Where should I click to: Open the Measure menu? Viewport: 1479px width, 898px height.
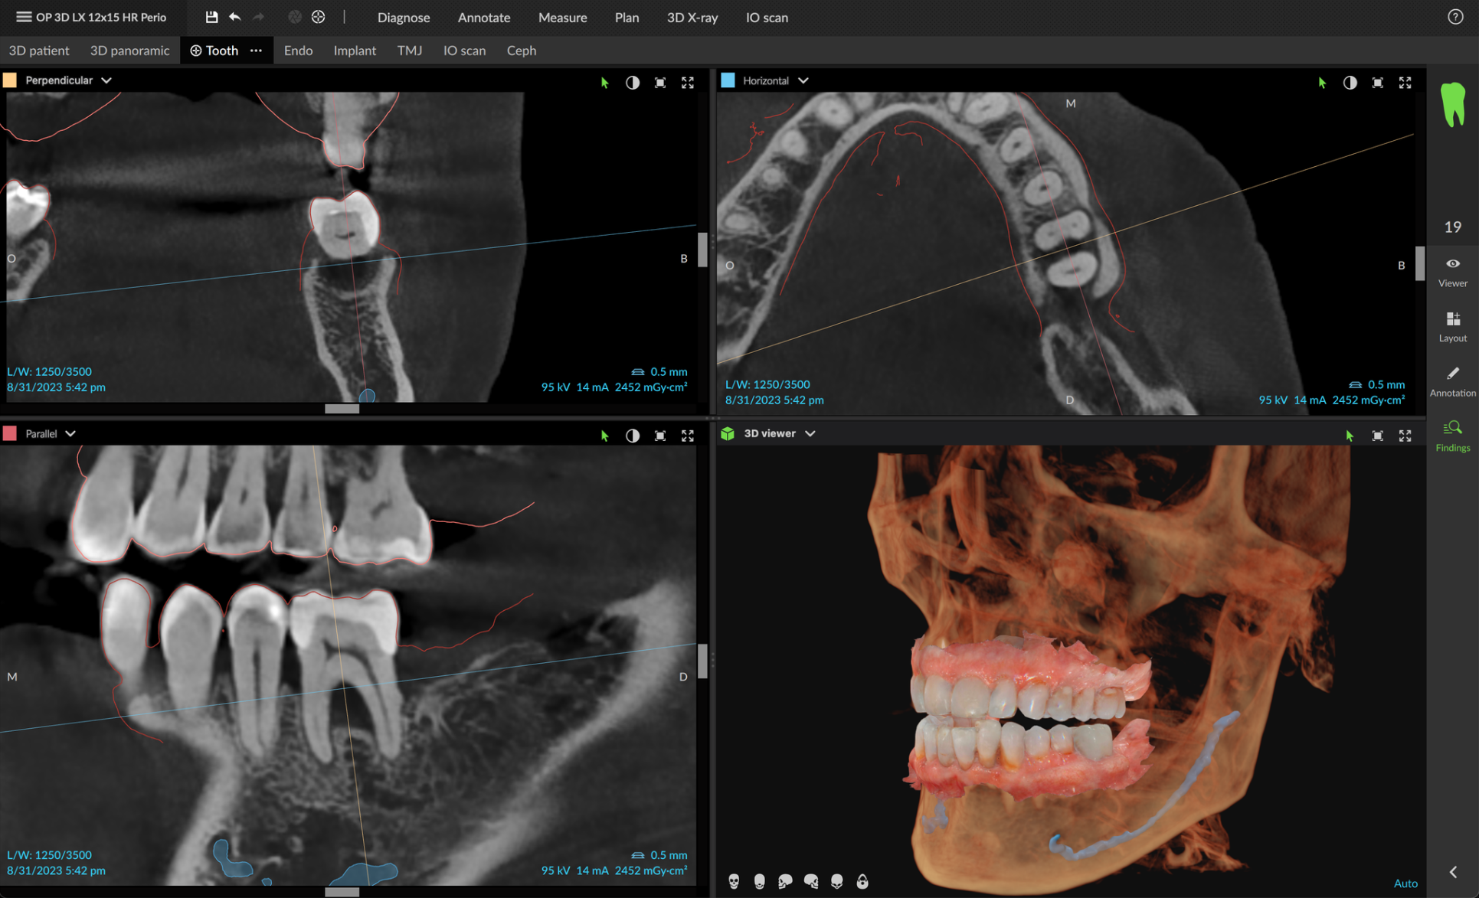click(562, 17)
